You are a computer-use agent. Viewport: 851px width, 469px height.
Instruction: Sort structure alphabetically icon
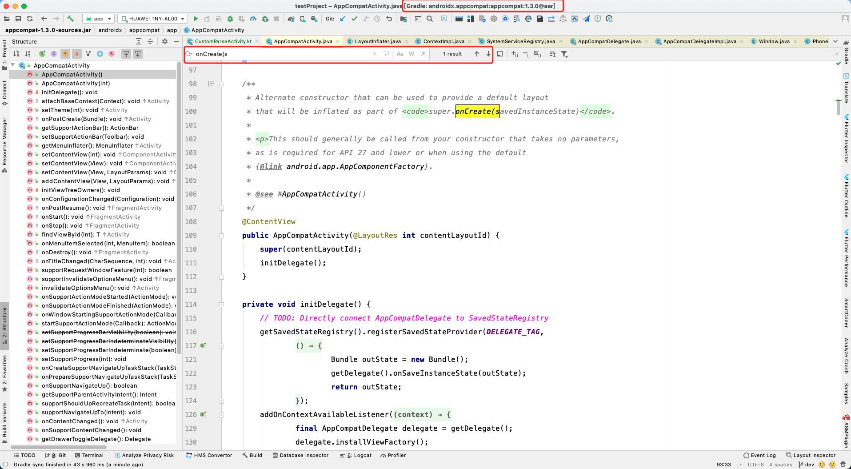(x=28, y=54)
